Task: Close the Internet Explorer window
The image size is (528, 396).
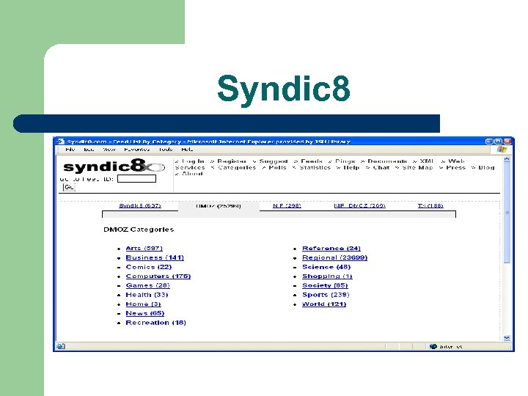Action: point(507,142)
